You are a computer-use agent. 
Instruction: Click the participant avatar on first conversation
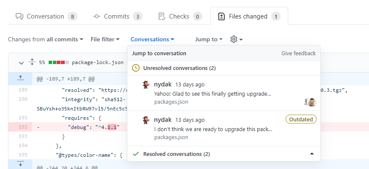click(x=311, y=102)
